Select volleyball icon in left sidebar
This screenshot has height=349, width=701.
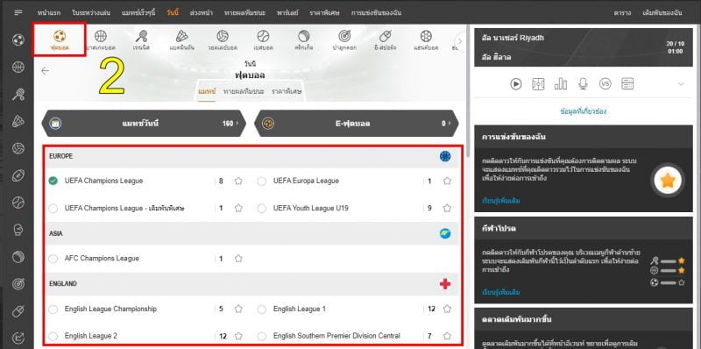[18, 148]
